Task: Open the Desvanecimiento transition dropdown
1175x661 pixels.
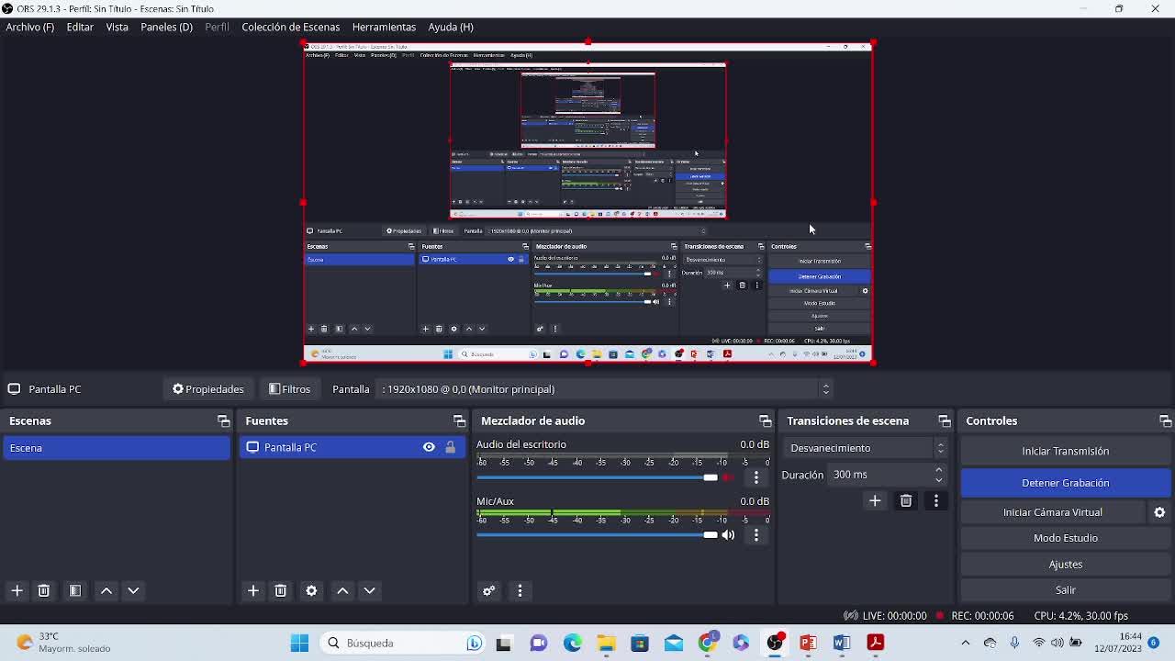Action: 867,448
